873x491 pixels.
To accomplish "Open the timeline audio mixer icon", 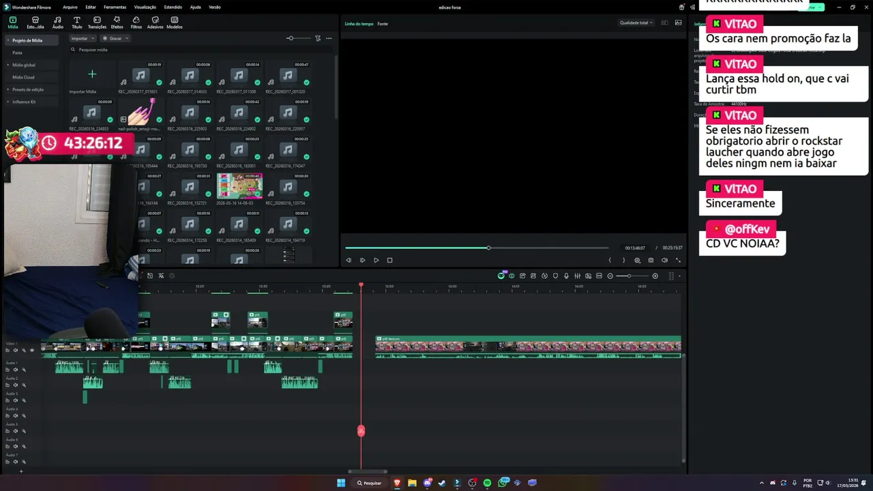I will (577, 276).
